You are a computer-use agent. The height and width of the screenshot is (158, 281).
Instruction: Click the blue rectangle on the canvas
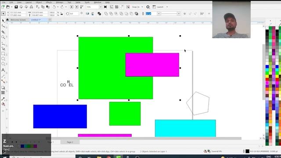(60, 116)
